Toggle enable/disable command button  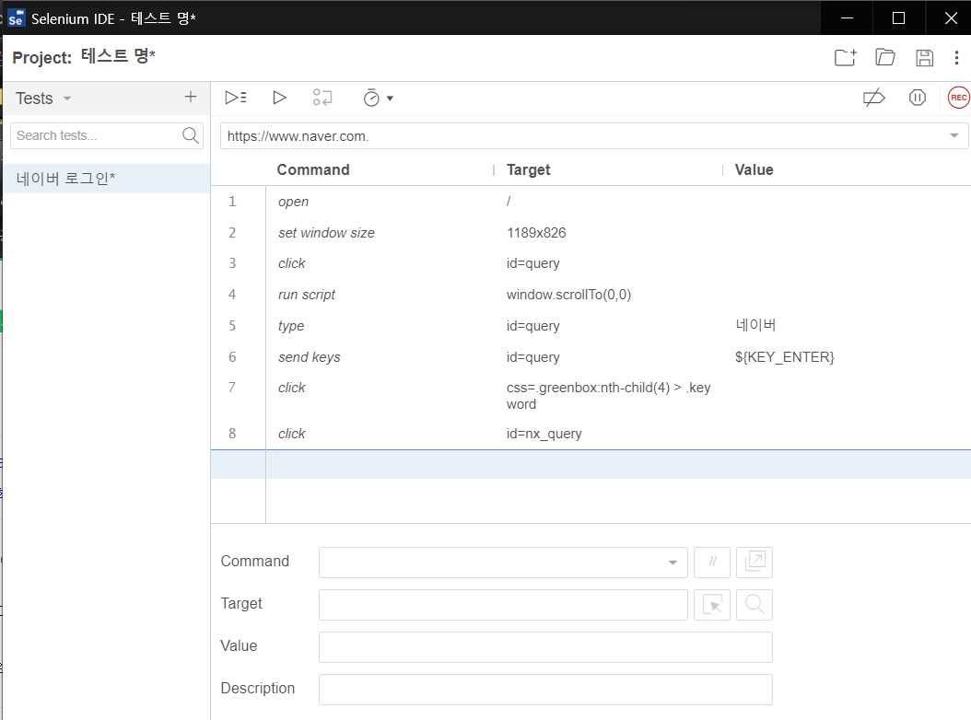tap(712, 563)
